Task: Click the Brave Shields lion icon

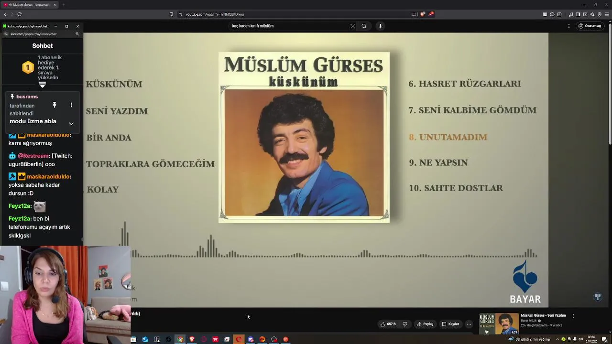Action: coord(423,14)
